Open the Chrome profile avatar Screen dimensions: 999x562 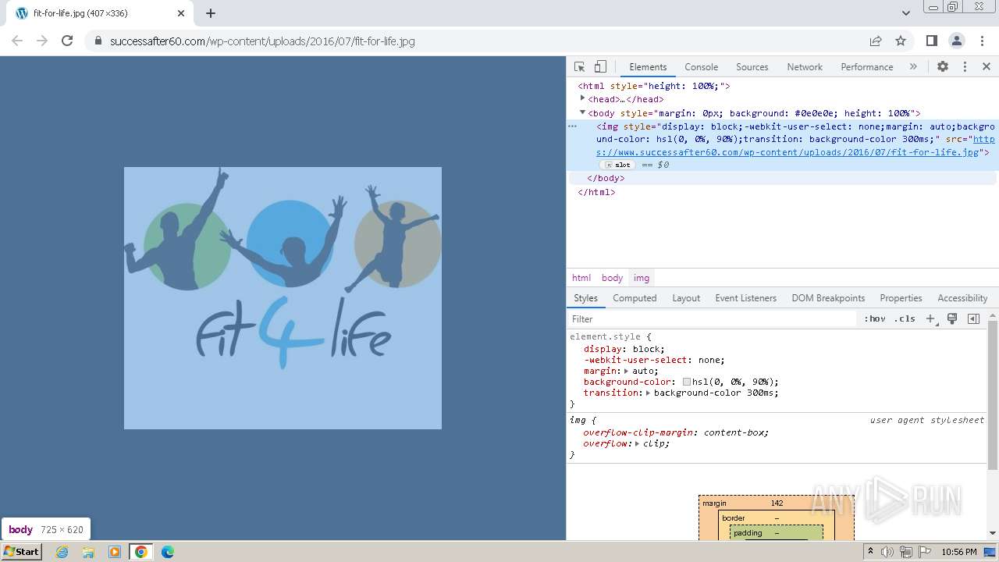point(957,41)
